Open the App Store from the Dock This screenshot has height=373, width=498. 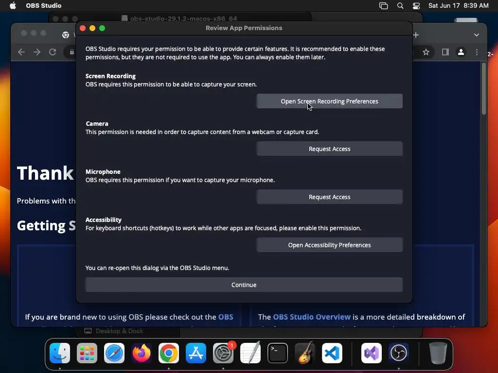[x=196, y=353]
